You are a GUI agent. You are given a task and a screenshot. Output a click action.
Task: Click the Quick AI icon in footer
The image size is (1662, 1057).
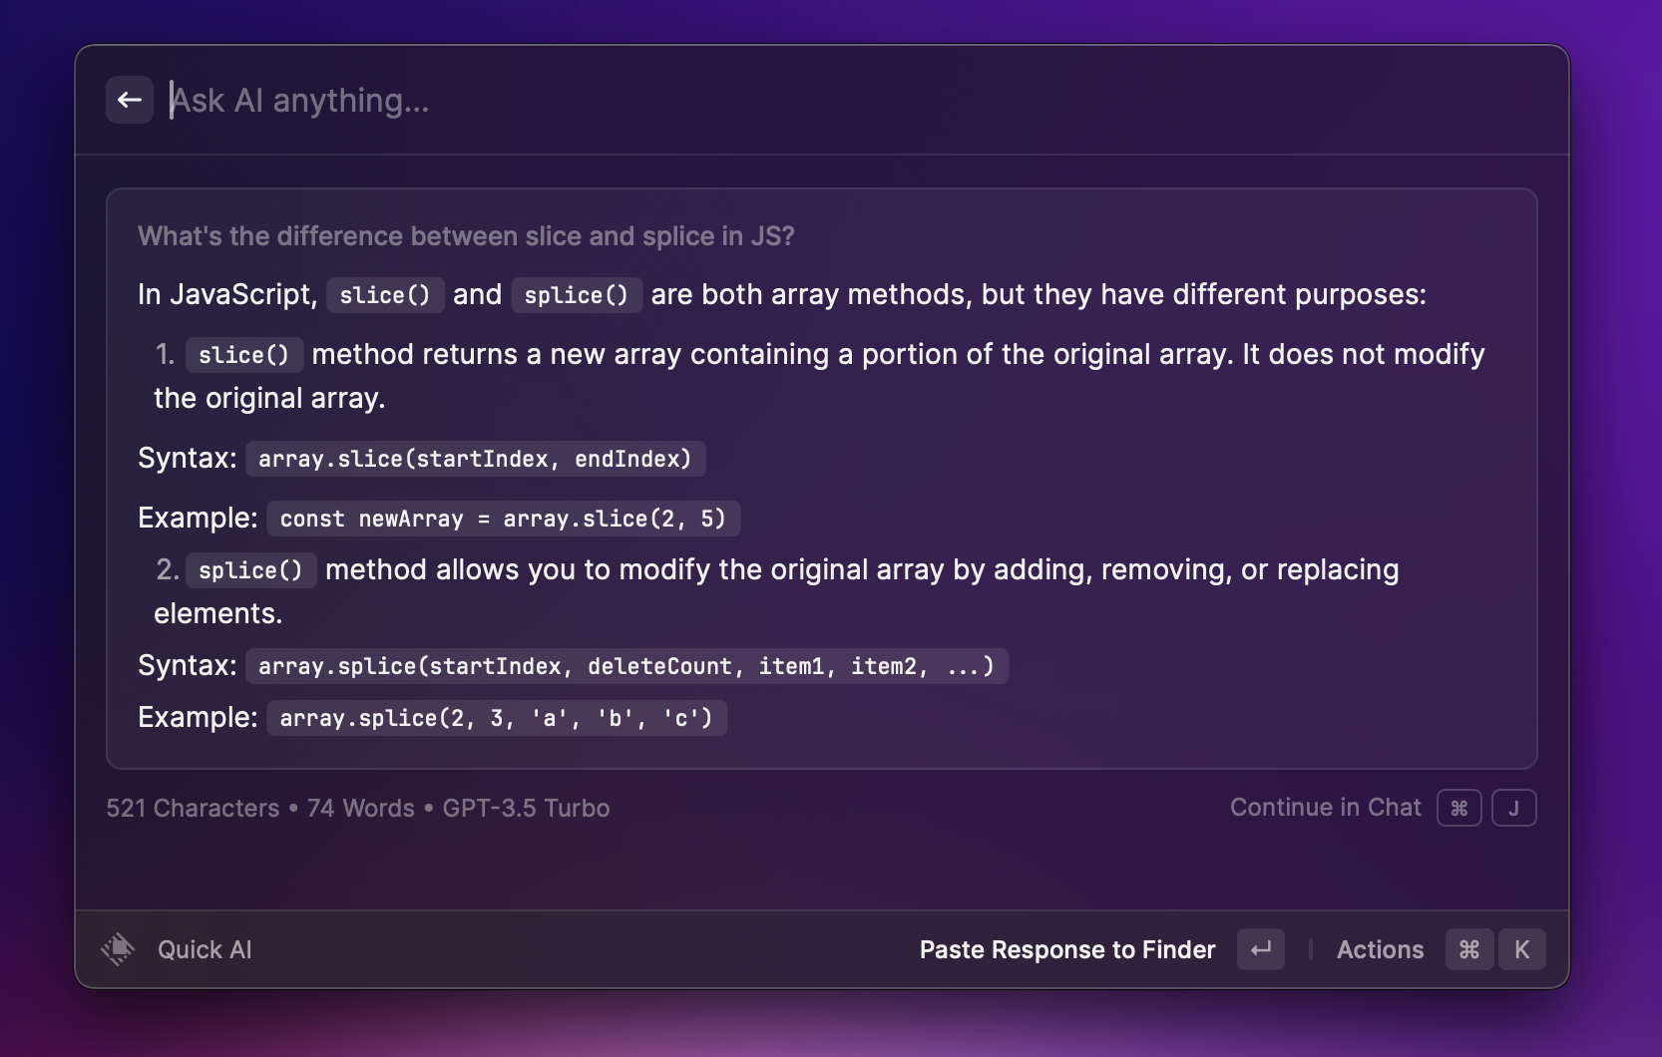click(118, 949)
